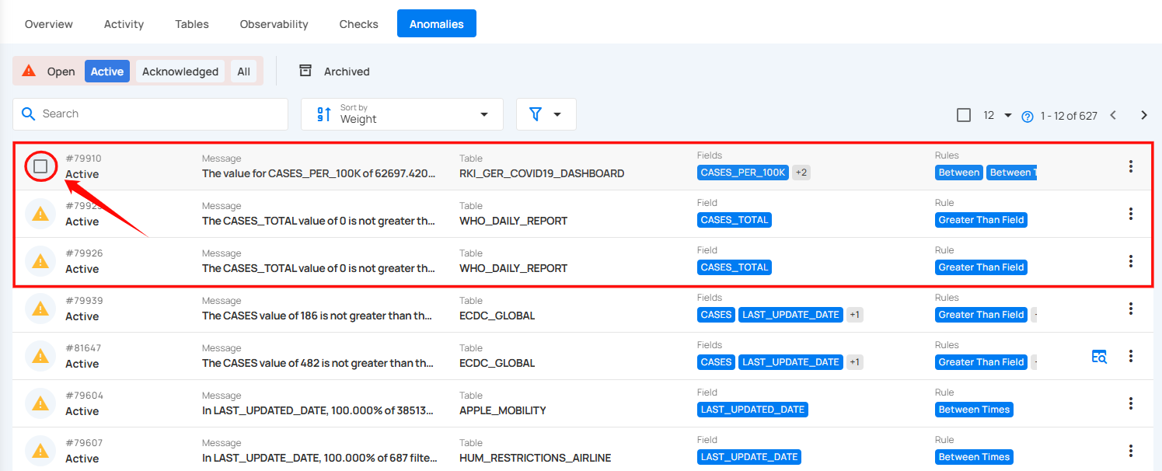Open the kebab menu for anomaly #79910

[1131, 166]
